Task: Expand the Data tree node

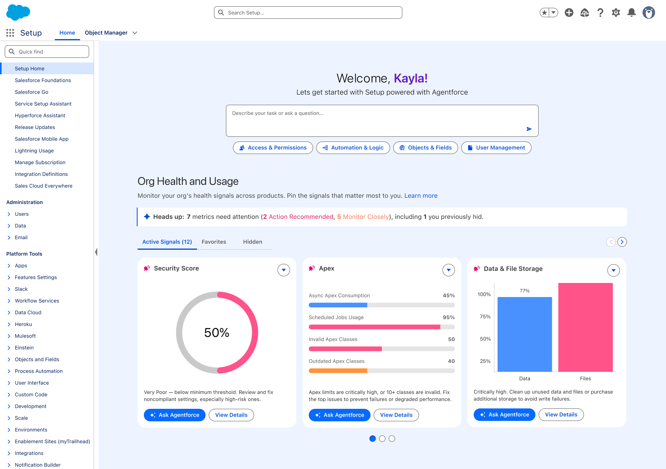Action: click(x=9, y=226)
